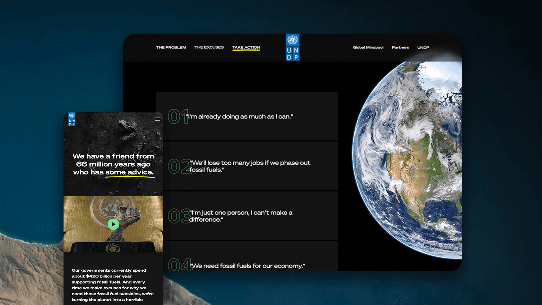
Task: Open the UNDP link in header
Action: [x=423, y=47]
